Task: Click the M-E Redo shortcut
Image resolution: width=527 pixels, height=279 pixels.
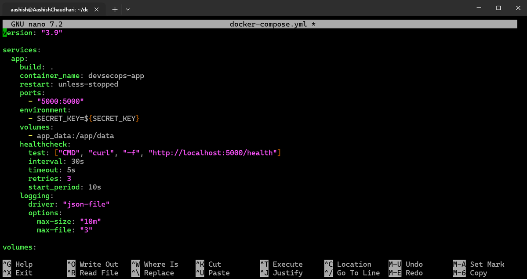Action: pos(406,273)
